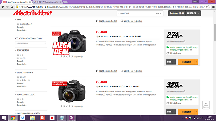The width and height of the screenshot is (216, 121).
Task: Click the Canon brand logo above EOS 1200D IS II
Action: tap(101, 82)
